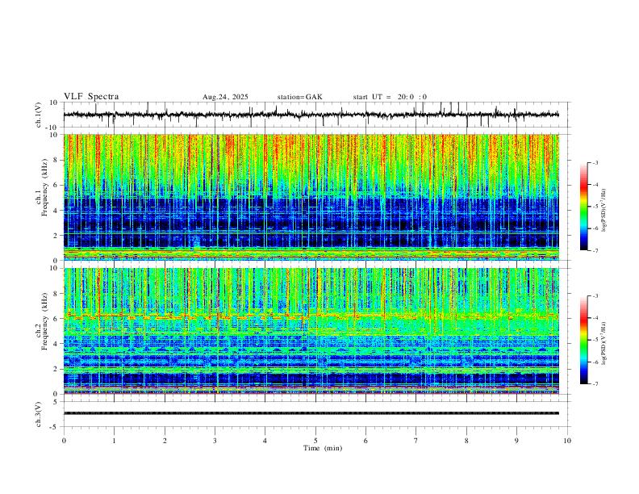Viewport: 639px width, 494px height.
Task: Click the "ch.1(V)" waveform axis label
Action: tap(39, 115)
